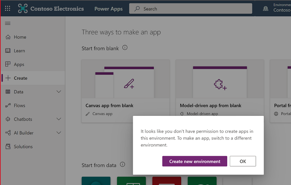Click the Power Apps title link
291x185 pixels.
coord(109,9)
